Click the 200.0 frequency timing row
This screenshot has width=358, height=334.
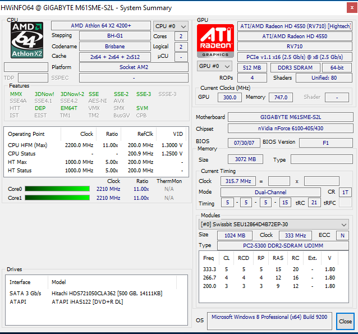pyautogui.click(x=273, y=286)
